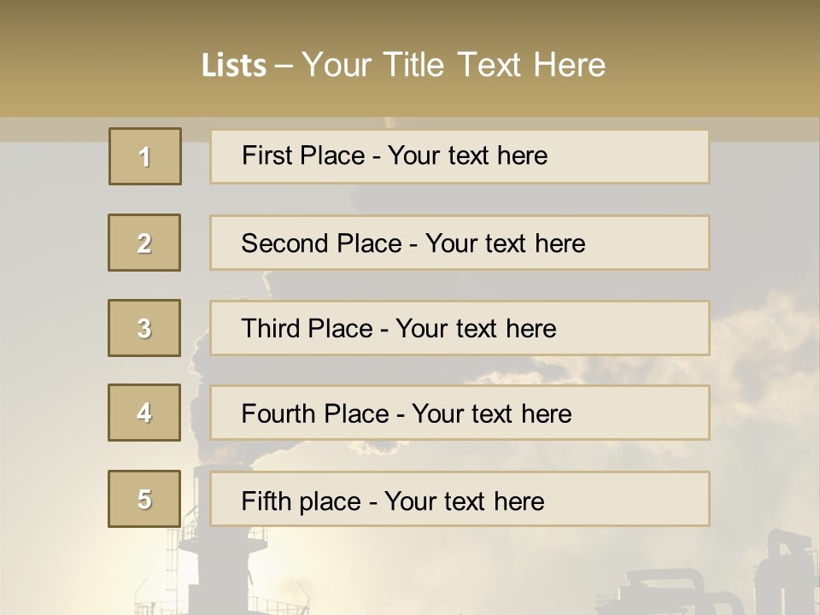Select the number 1 box
Screen dimensions: 820x615
[x=145, y=156]
